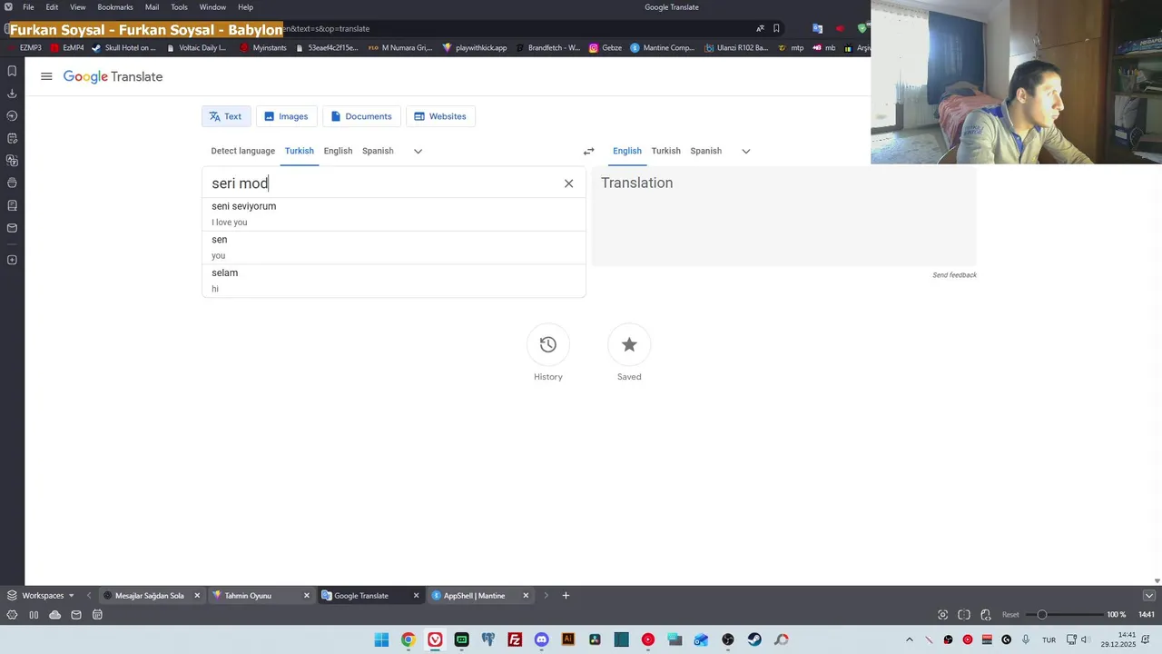Switch to the Images translation tab

[286, 116]
